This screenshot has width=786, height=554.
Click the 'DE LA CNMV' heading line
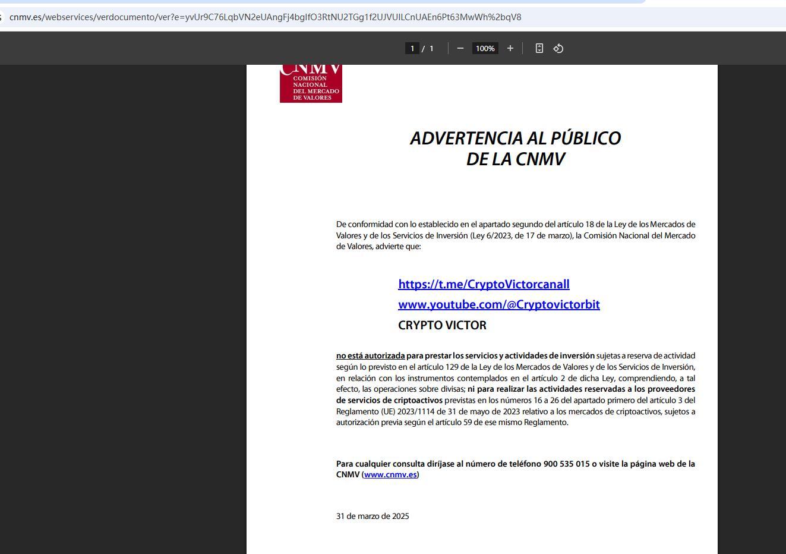pyautogui.click(x=515, y=159)
